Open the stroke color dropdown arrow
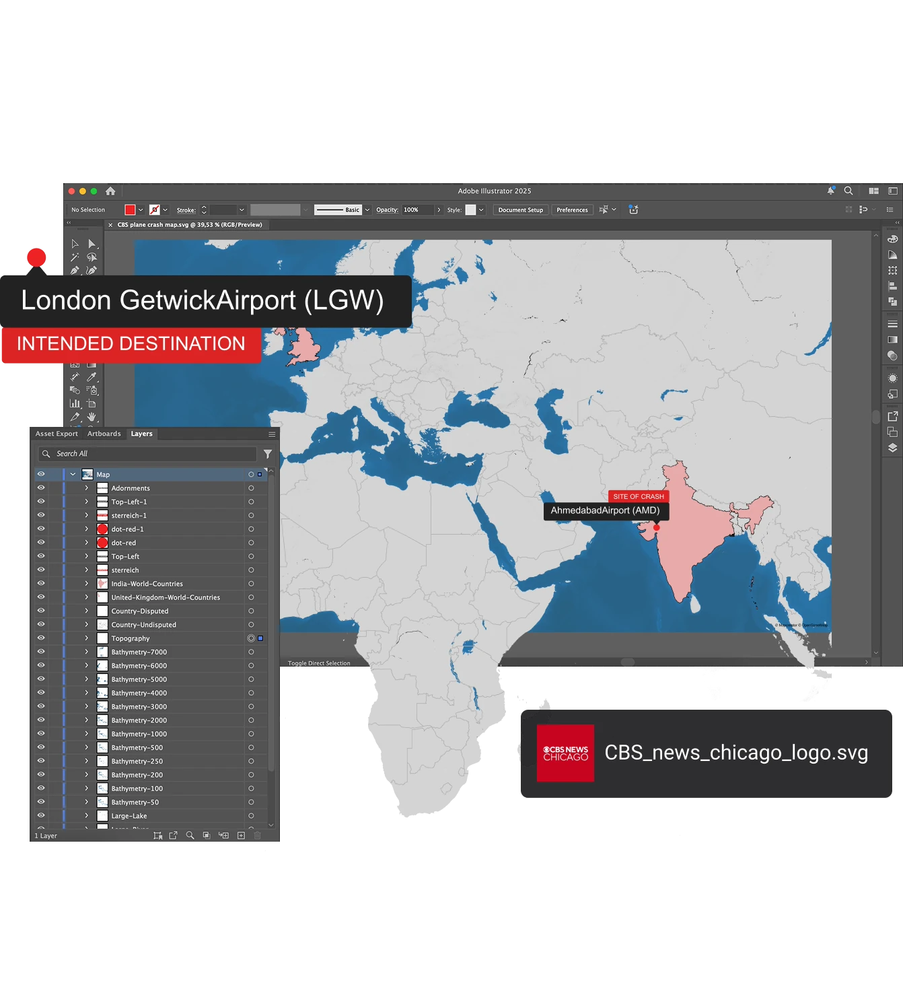903x1008 pixels. pos(165,210)
